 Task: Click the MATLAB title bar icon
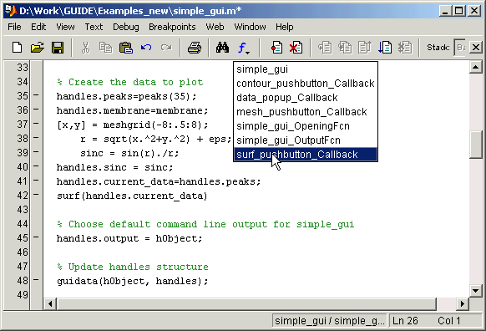[x=11, y=11]
